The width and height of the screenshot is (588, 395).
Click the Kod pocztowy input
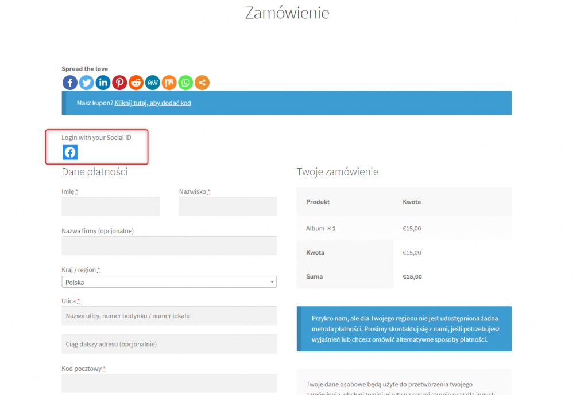169,383
